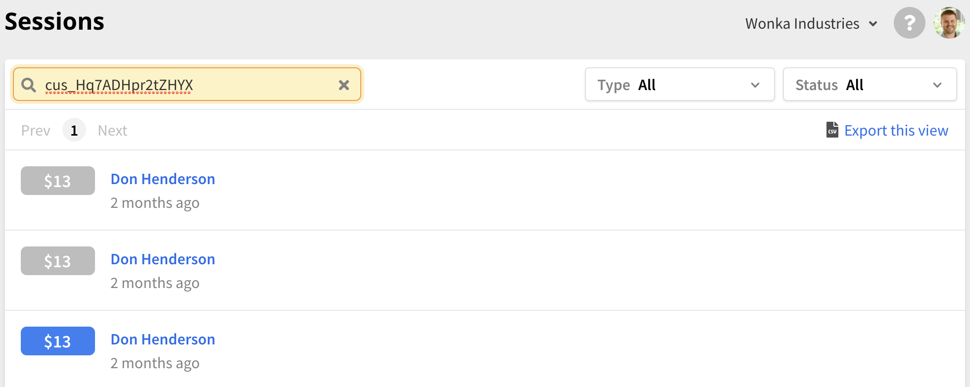The image size is (970, 387).
Task: Open the first Don Henderson session
Action: pyautogui.click(x=163, y=179)
